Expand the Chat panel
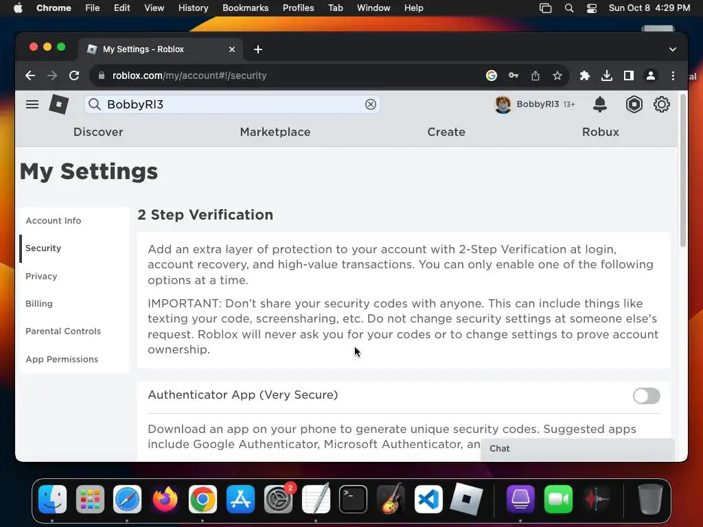 click(577, 449)
